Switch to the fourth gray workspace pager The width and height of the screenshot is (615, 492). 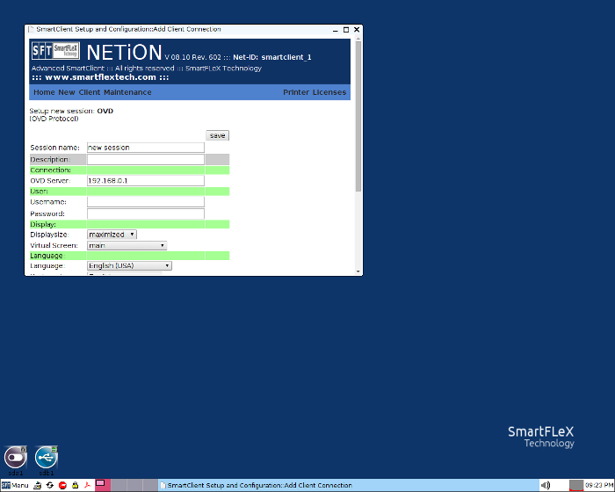pyautogui.click(x=150, y=485)
